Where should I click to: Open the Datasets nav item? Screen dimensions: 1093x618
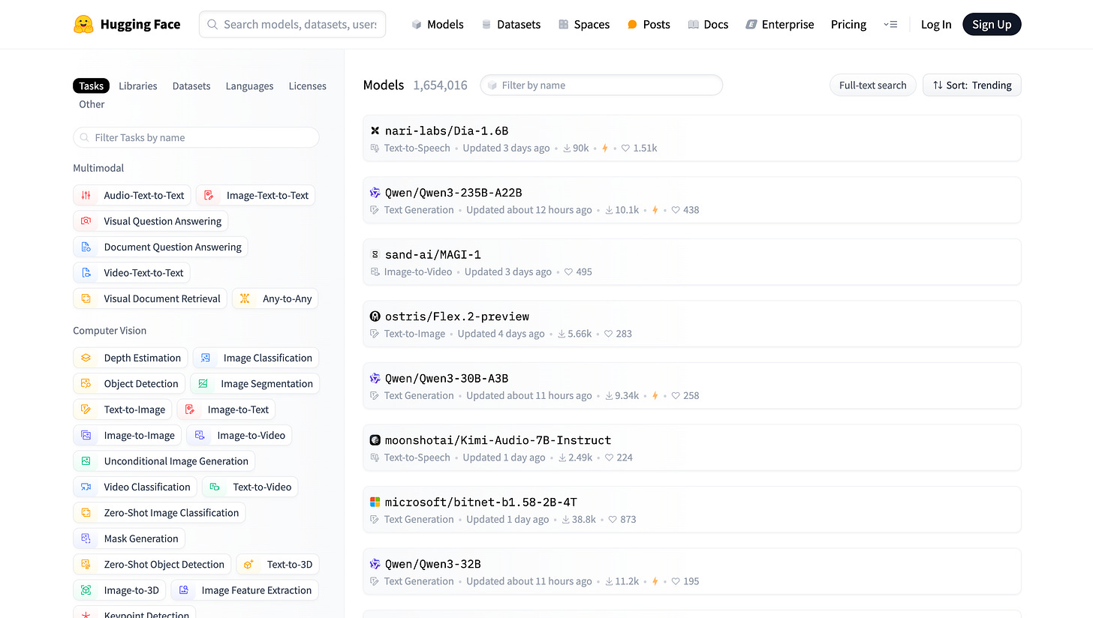(x=510, y=24)
